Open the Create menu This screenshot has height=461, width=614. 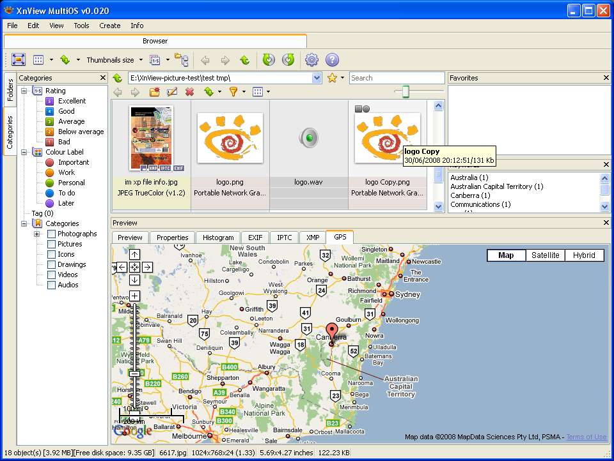[109, 26]
